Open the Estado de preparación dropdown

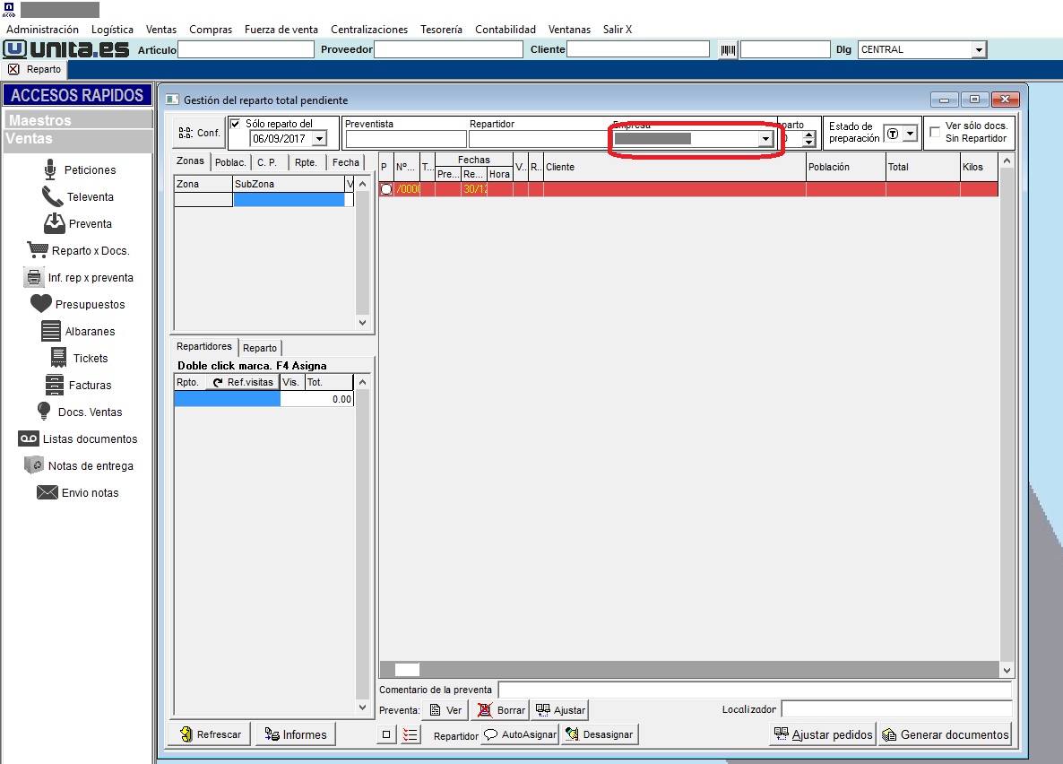[910, 134]
